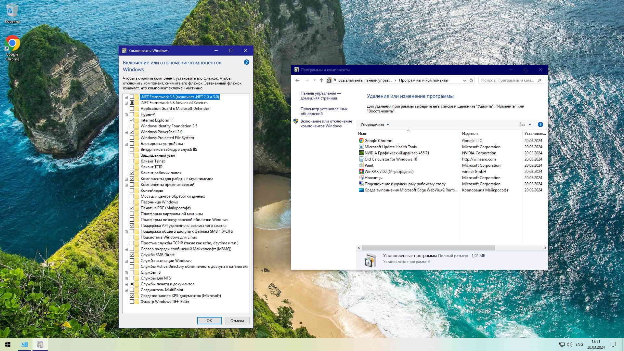Check the Telnet client (Клиент Telnet) checkbox
Image resolution: width=624 pixels, height=351 pixels.
coord(132,161)
